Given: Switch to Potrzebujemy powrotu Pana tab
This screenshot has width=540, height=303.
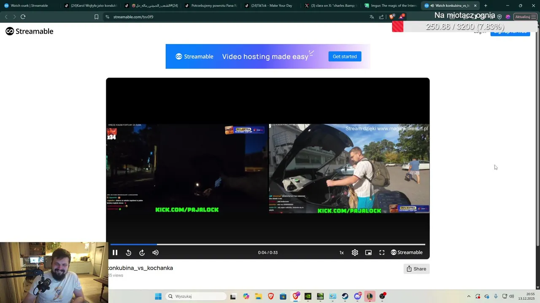Looking at the screenshot, I should (211, 5).
